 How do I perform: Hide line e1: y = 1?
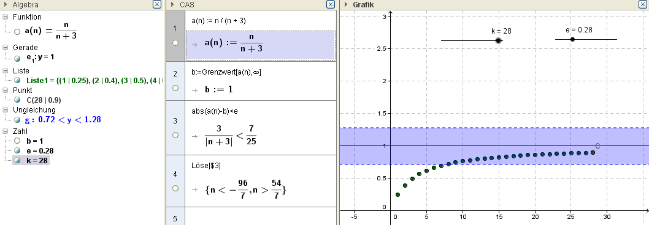coord(17,59)
